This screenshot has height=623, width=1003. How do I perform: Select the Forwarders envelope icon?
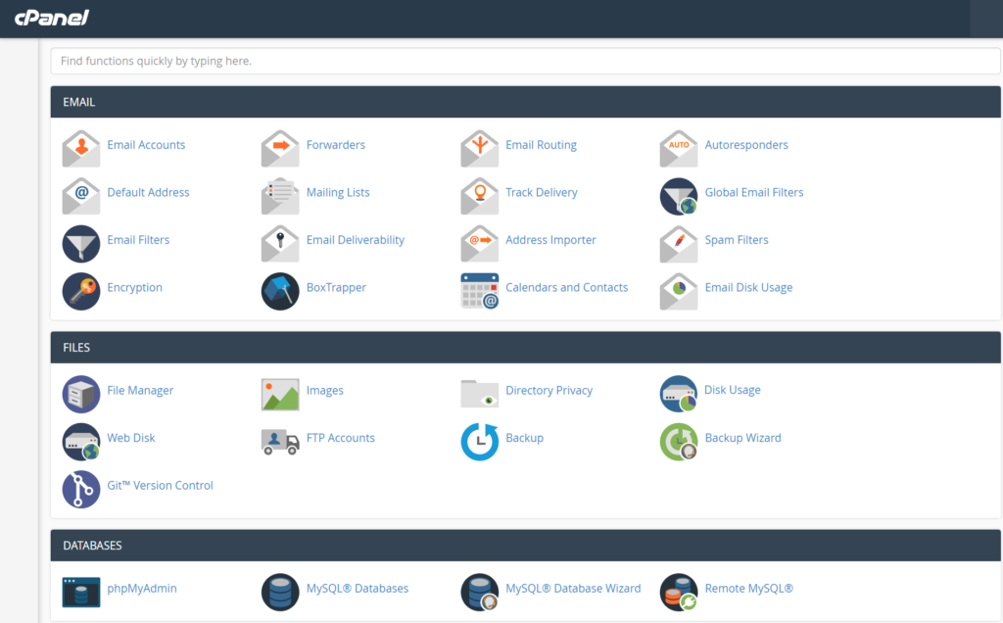[280, 149]
